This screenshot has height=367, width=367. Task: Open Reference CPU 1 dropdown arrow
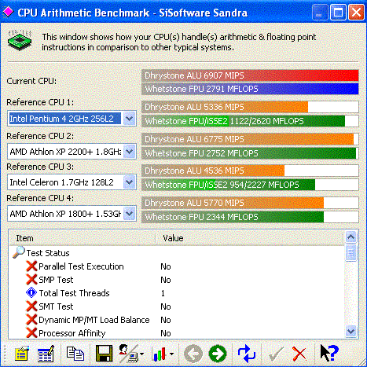(130, 119)
